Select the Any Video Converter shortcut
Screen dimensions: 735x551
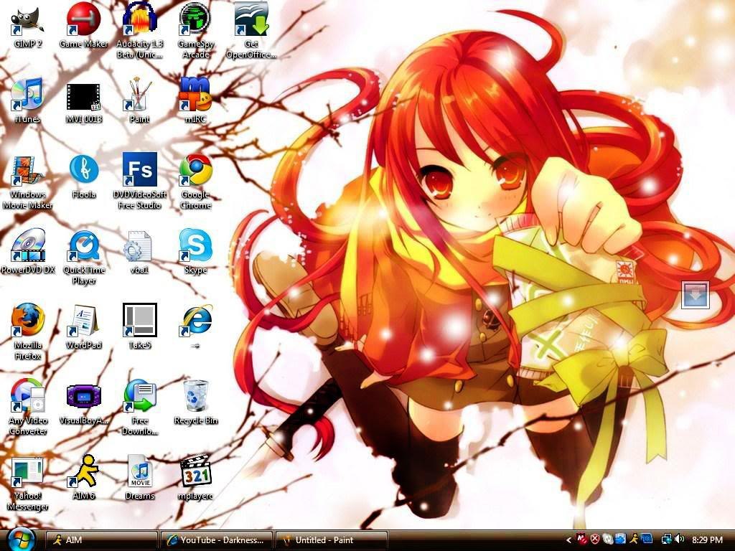28,407
